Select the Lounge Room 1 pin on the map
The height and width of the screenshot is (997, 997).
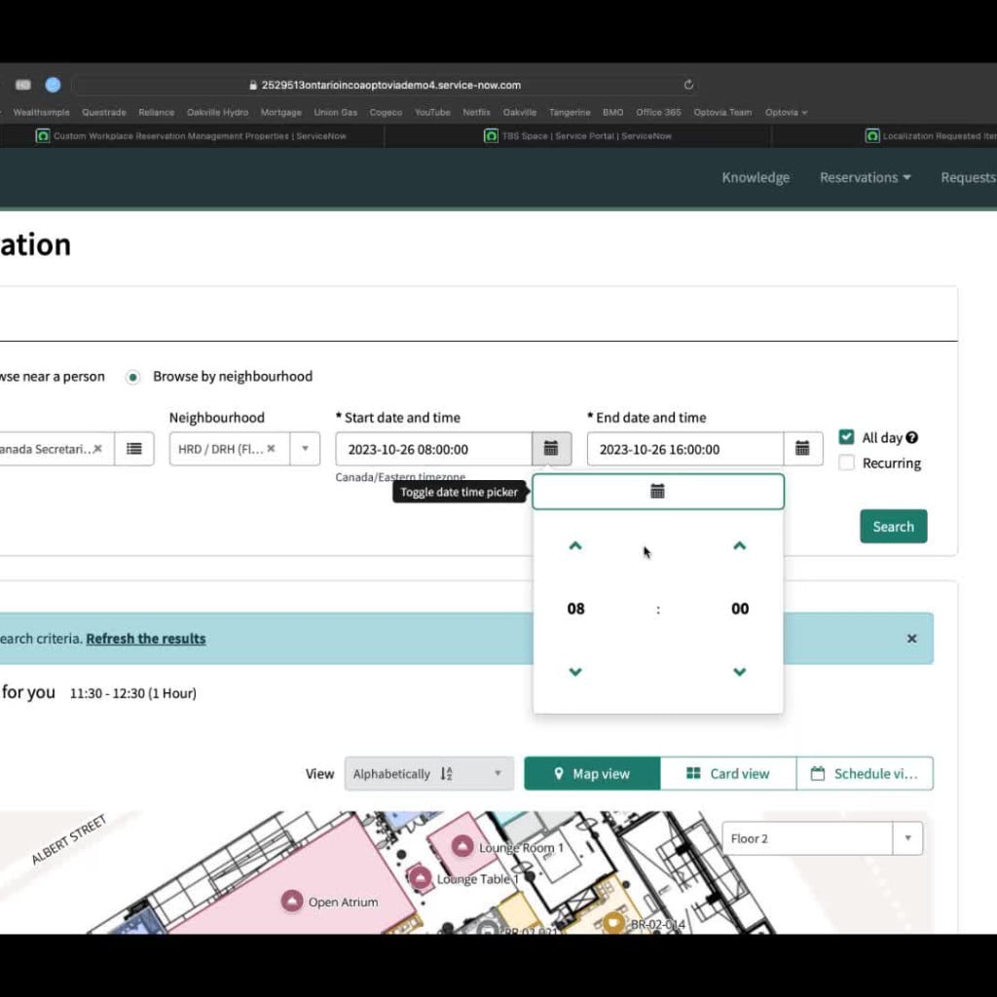tap(462, 845)
